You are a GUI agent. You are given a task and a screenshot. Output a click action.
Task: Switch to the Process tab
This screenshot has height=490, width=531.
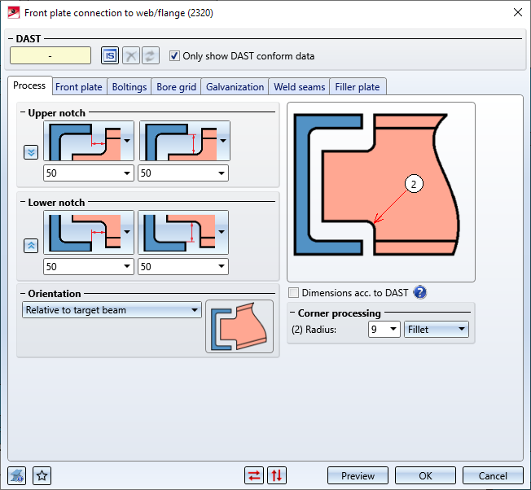click(x=29, y=85)
